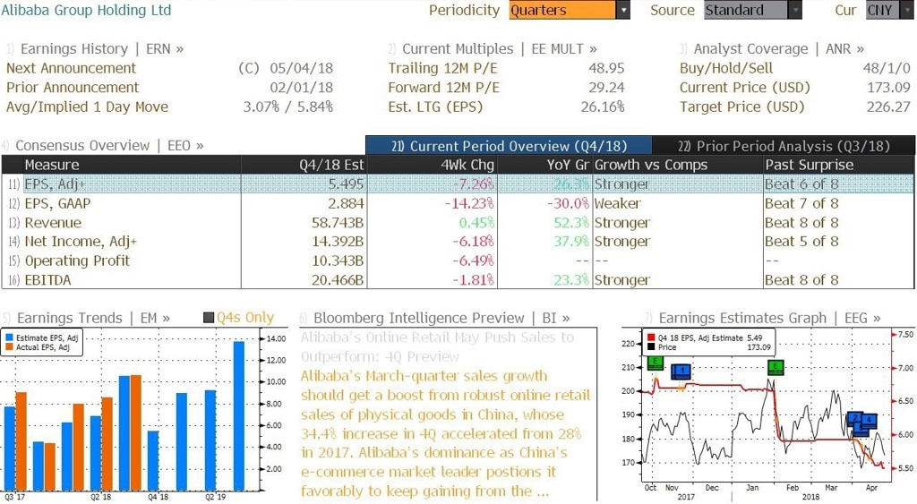The image size is (917, 504).
Task: Open the Cur CNY currency dropdown
Action: pos(889,11)
